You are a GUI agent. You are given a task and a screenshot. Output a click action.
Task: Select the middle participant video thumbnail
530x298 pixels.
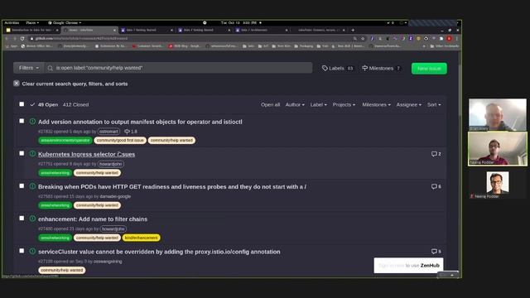coord(498,149)
